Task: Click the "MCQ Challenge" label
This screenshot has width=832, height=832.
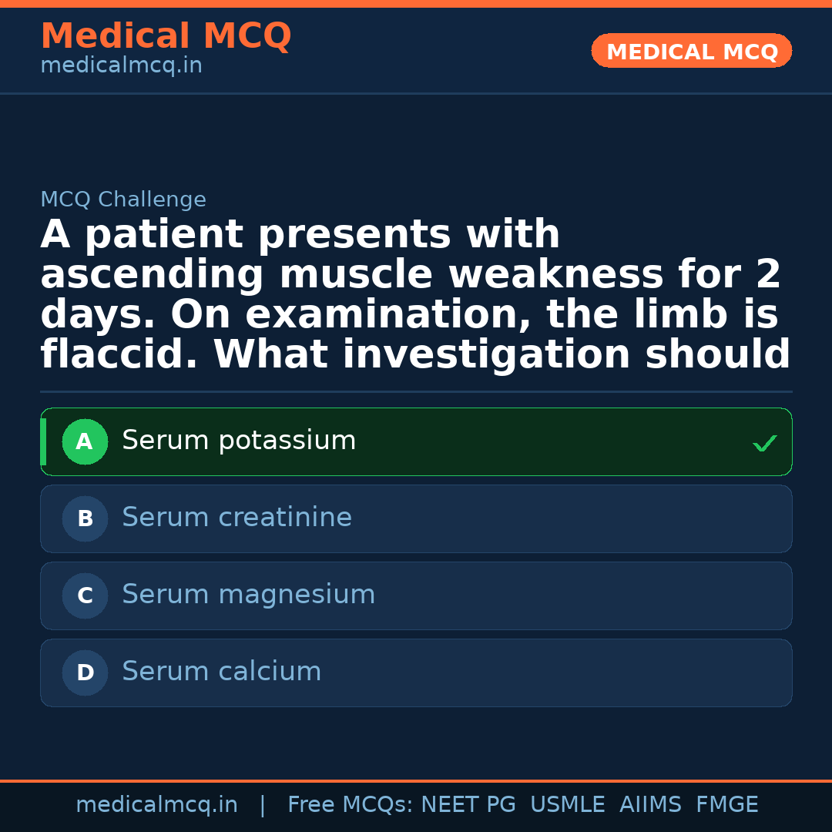Action: click(x=123, y=200)
